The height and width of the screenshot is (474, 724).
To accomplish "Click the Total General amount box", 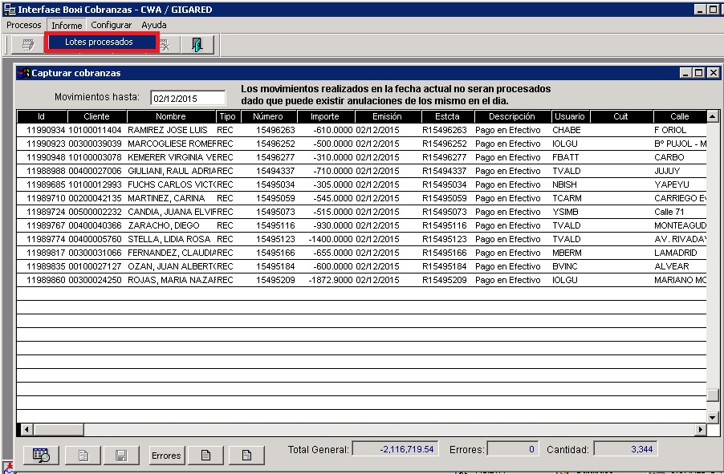I will tap(395, 448).
